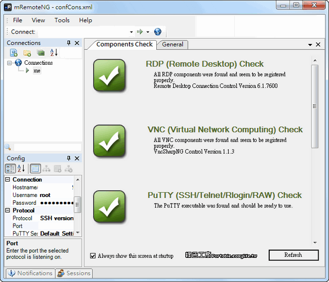This screenshot has width=329, height=282.
Task: Click the search magnifier icon in Connections
Action: coord(8,147)
